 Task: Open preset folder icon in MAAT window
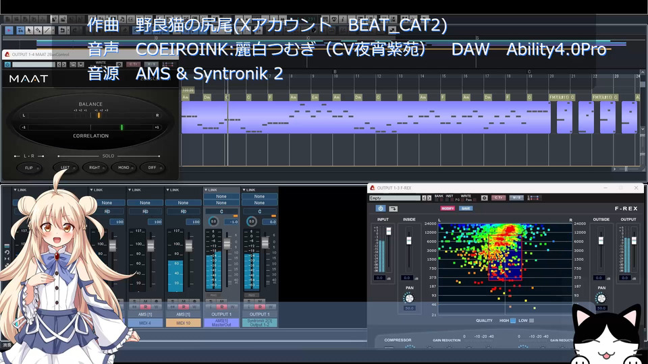[73, 65]
